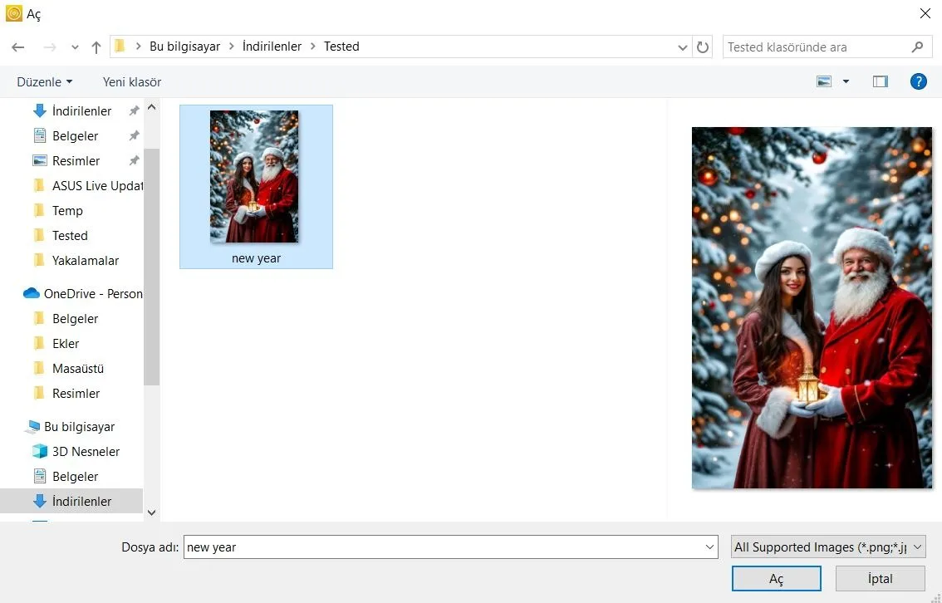Go up one folder level

pyautogui.click(x=96, y=47)
